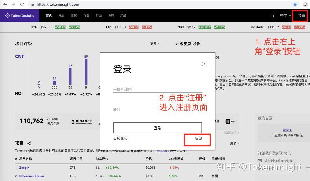Open the 中文 language dropdown
The width and height of the screenshot is (310, 181).
[285, 15]
